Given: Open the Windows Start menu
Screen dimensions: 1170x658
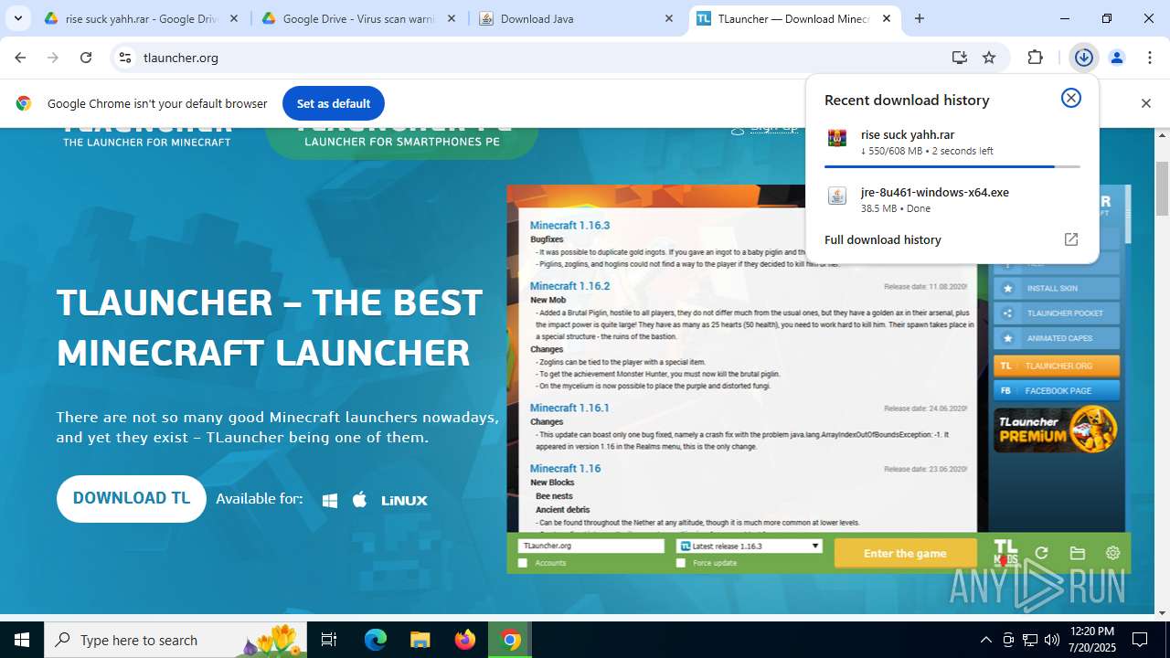Looking at the screenshot, I should 22,640.
